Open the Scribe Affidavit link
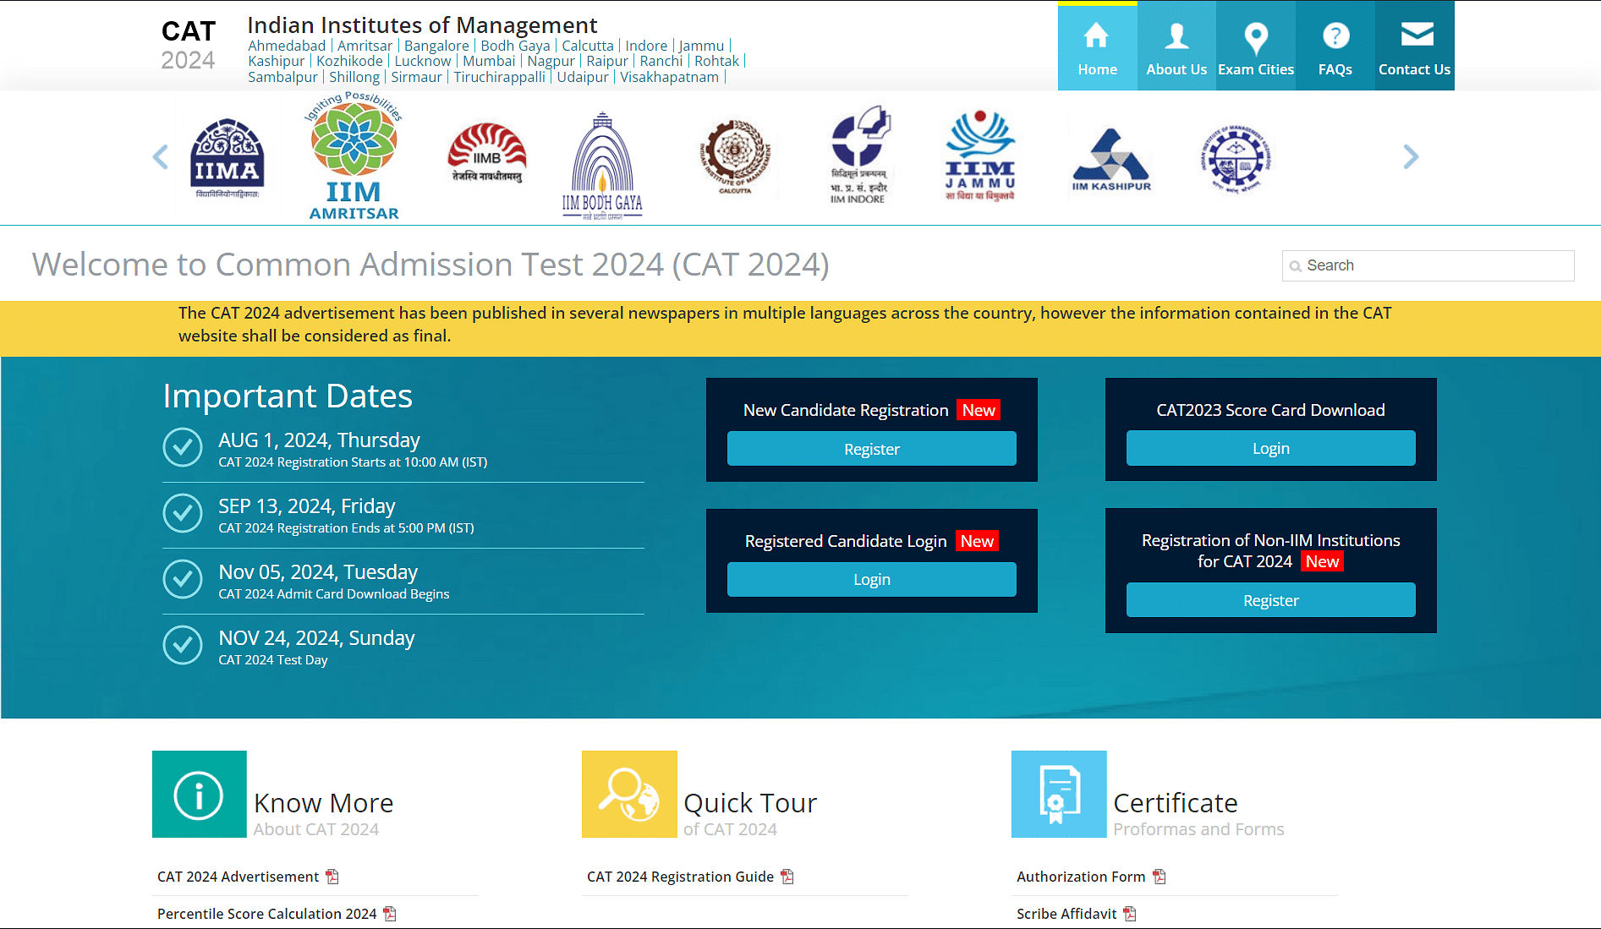The width and height of the screenshot is (1601, 929). click(x=1066, y=914)
